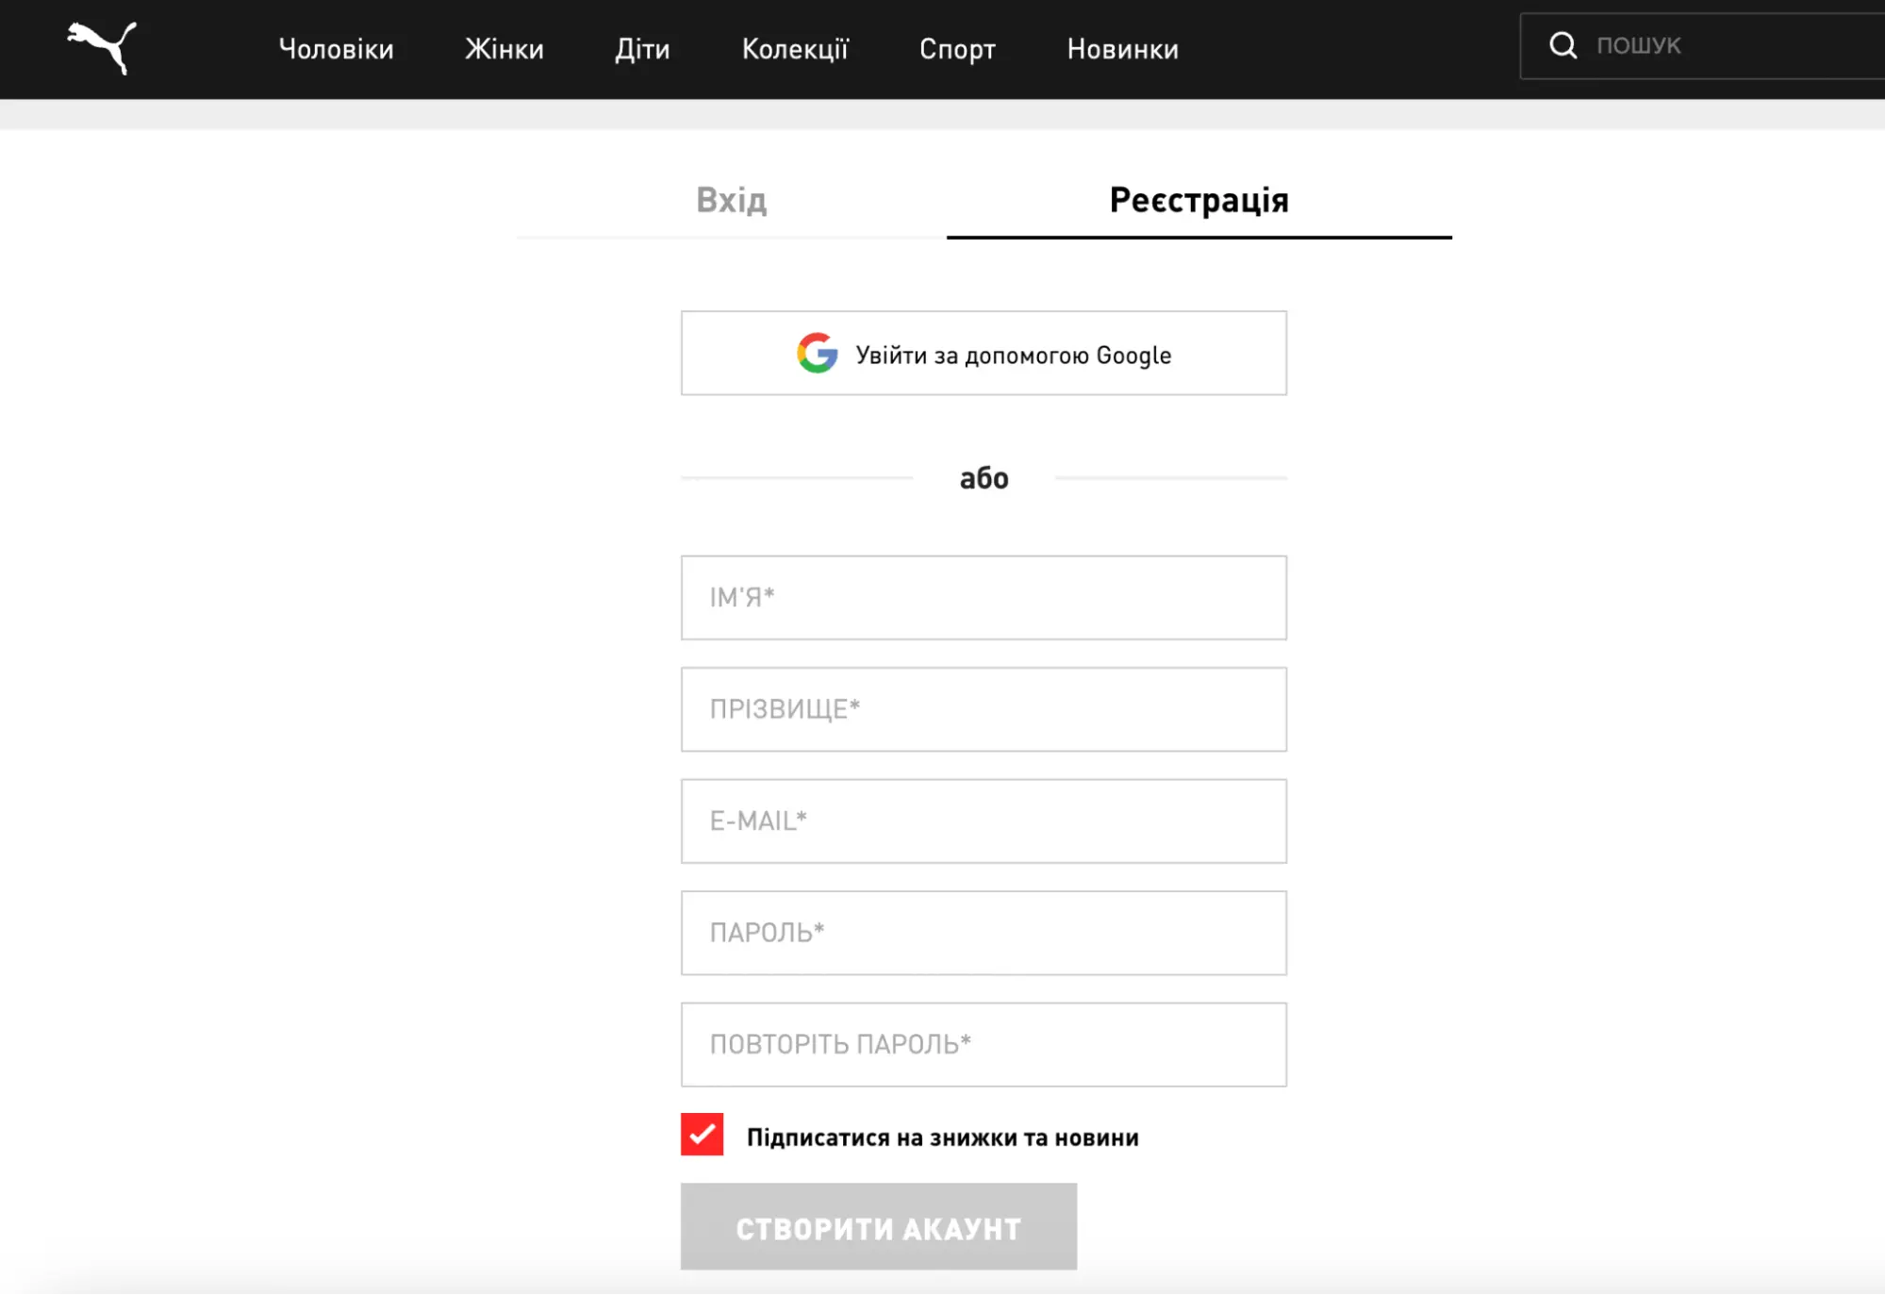This screenshot has width=1885, height=1295.
Task: Click the Puma logo in the header
Action: [x=102, y=47]
